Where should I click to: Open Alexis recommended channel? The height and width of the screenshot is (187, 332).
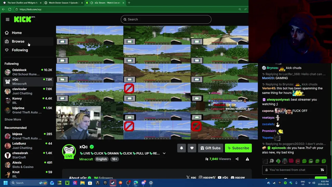click(x=29, y=165)
